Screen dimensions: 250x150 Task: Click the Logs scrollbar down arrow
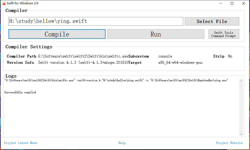click(x=241, y=134)
